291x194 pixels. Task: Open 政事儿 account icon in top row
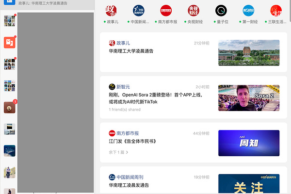(x=111, y=11)
